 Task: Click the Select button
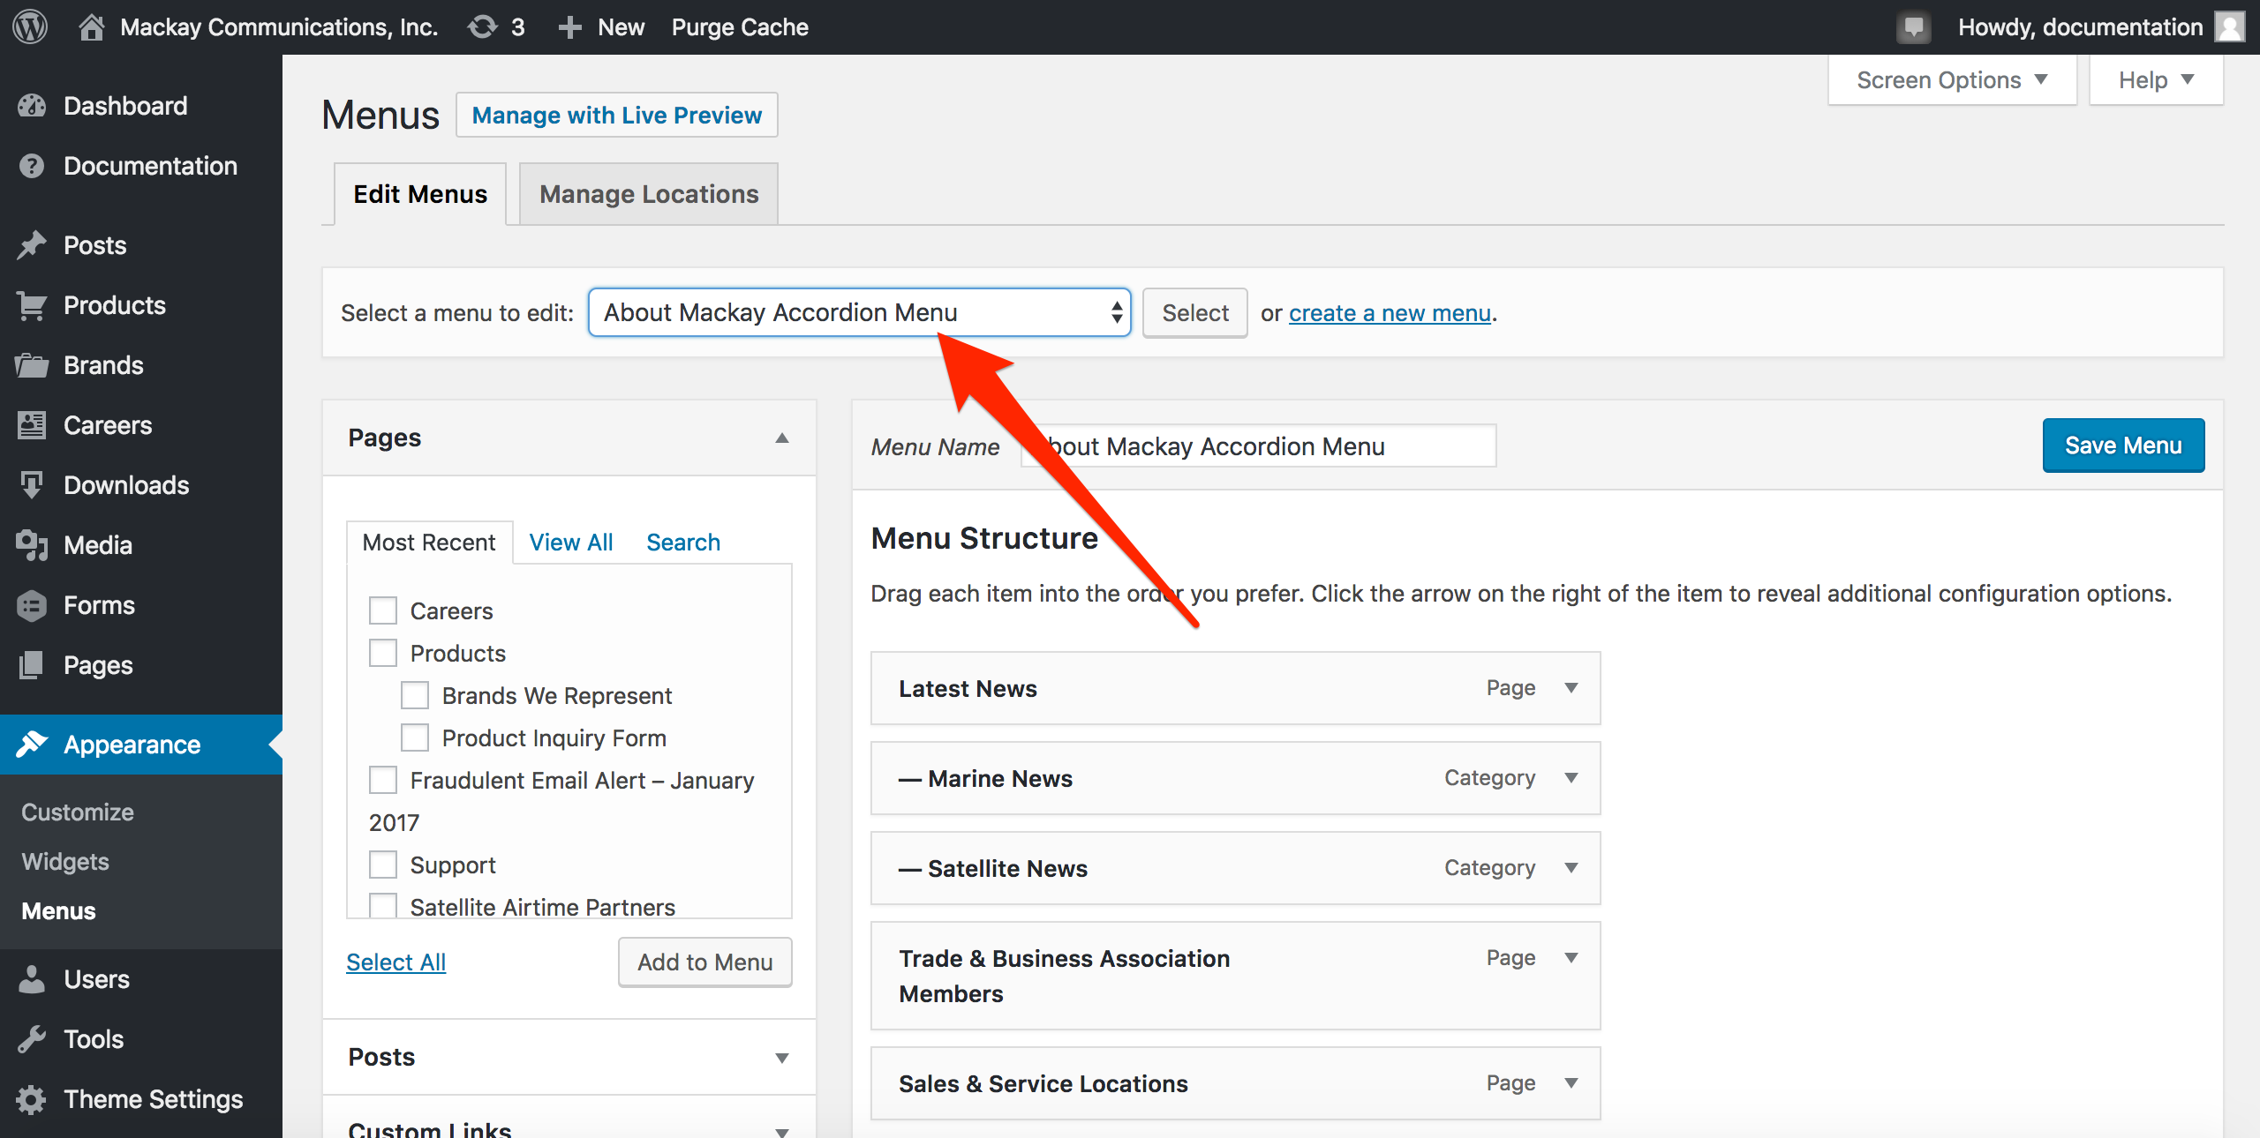pos(1195,313)
